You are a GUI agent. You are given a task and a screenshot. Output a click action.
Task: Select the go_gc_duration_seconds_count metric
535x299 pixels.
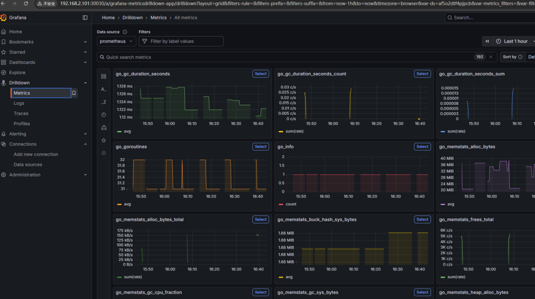pos(422,74)
